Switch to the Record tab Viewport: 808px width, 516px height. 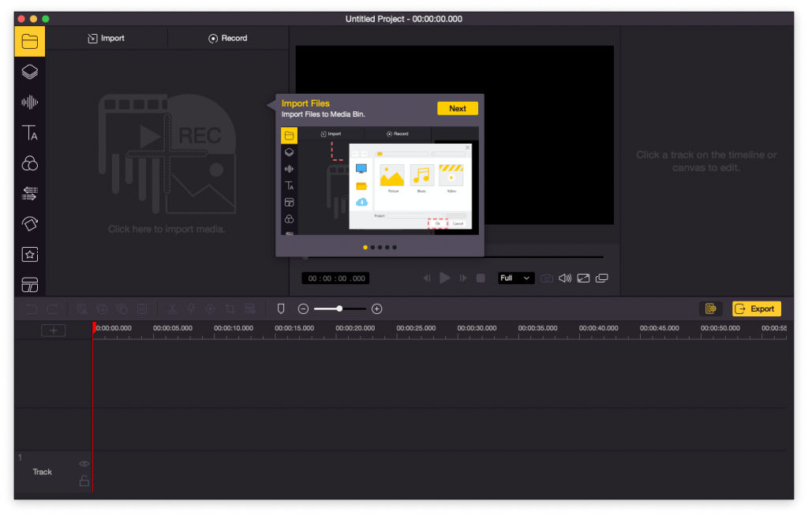pyautogui.click(x=228, y=38)
